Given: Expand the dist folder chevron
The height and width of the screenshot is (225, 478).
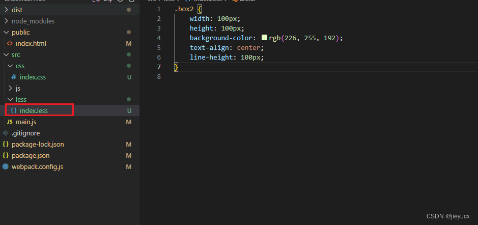Looking at the screenshot, I should (6, 10).
